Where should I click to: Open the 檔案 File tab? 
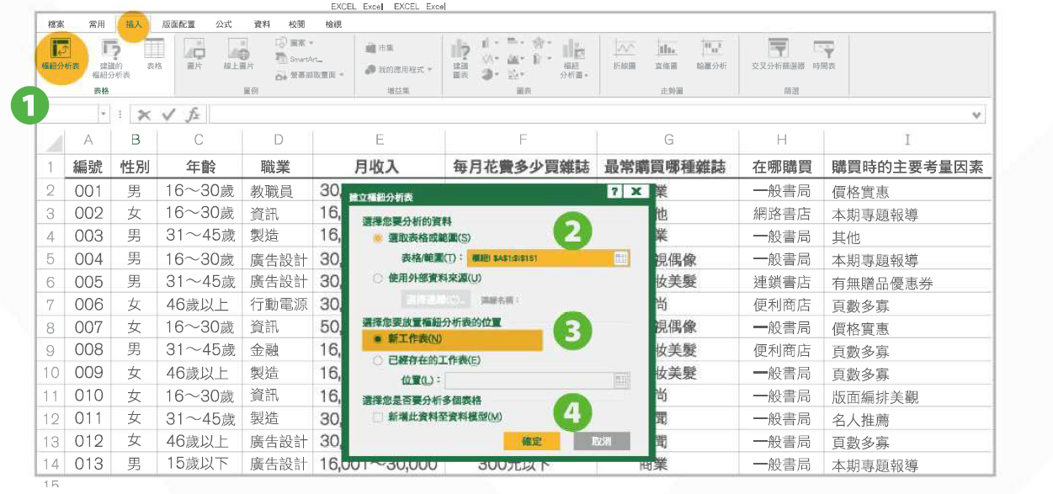point(56,24)
